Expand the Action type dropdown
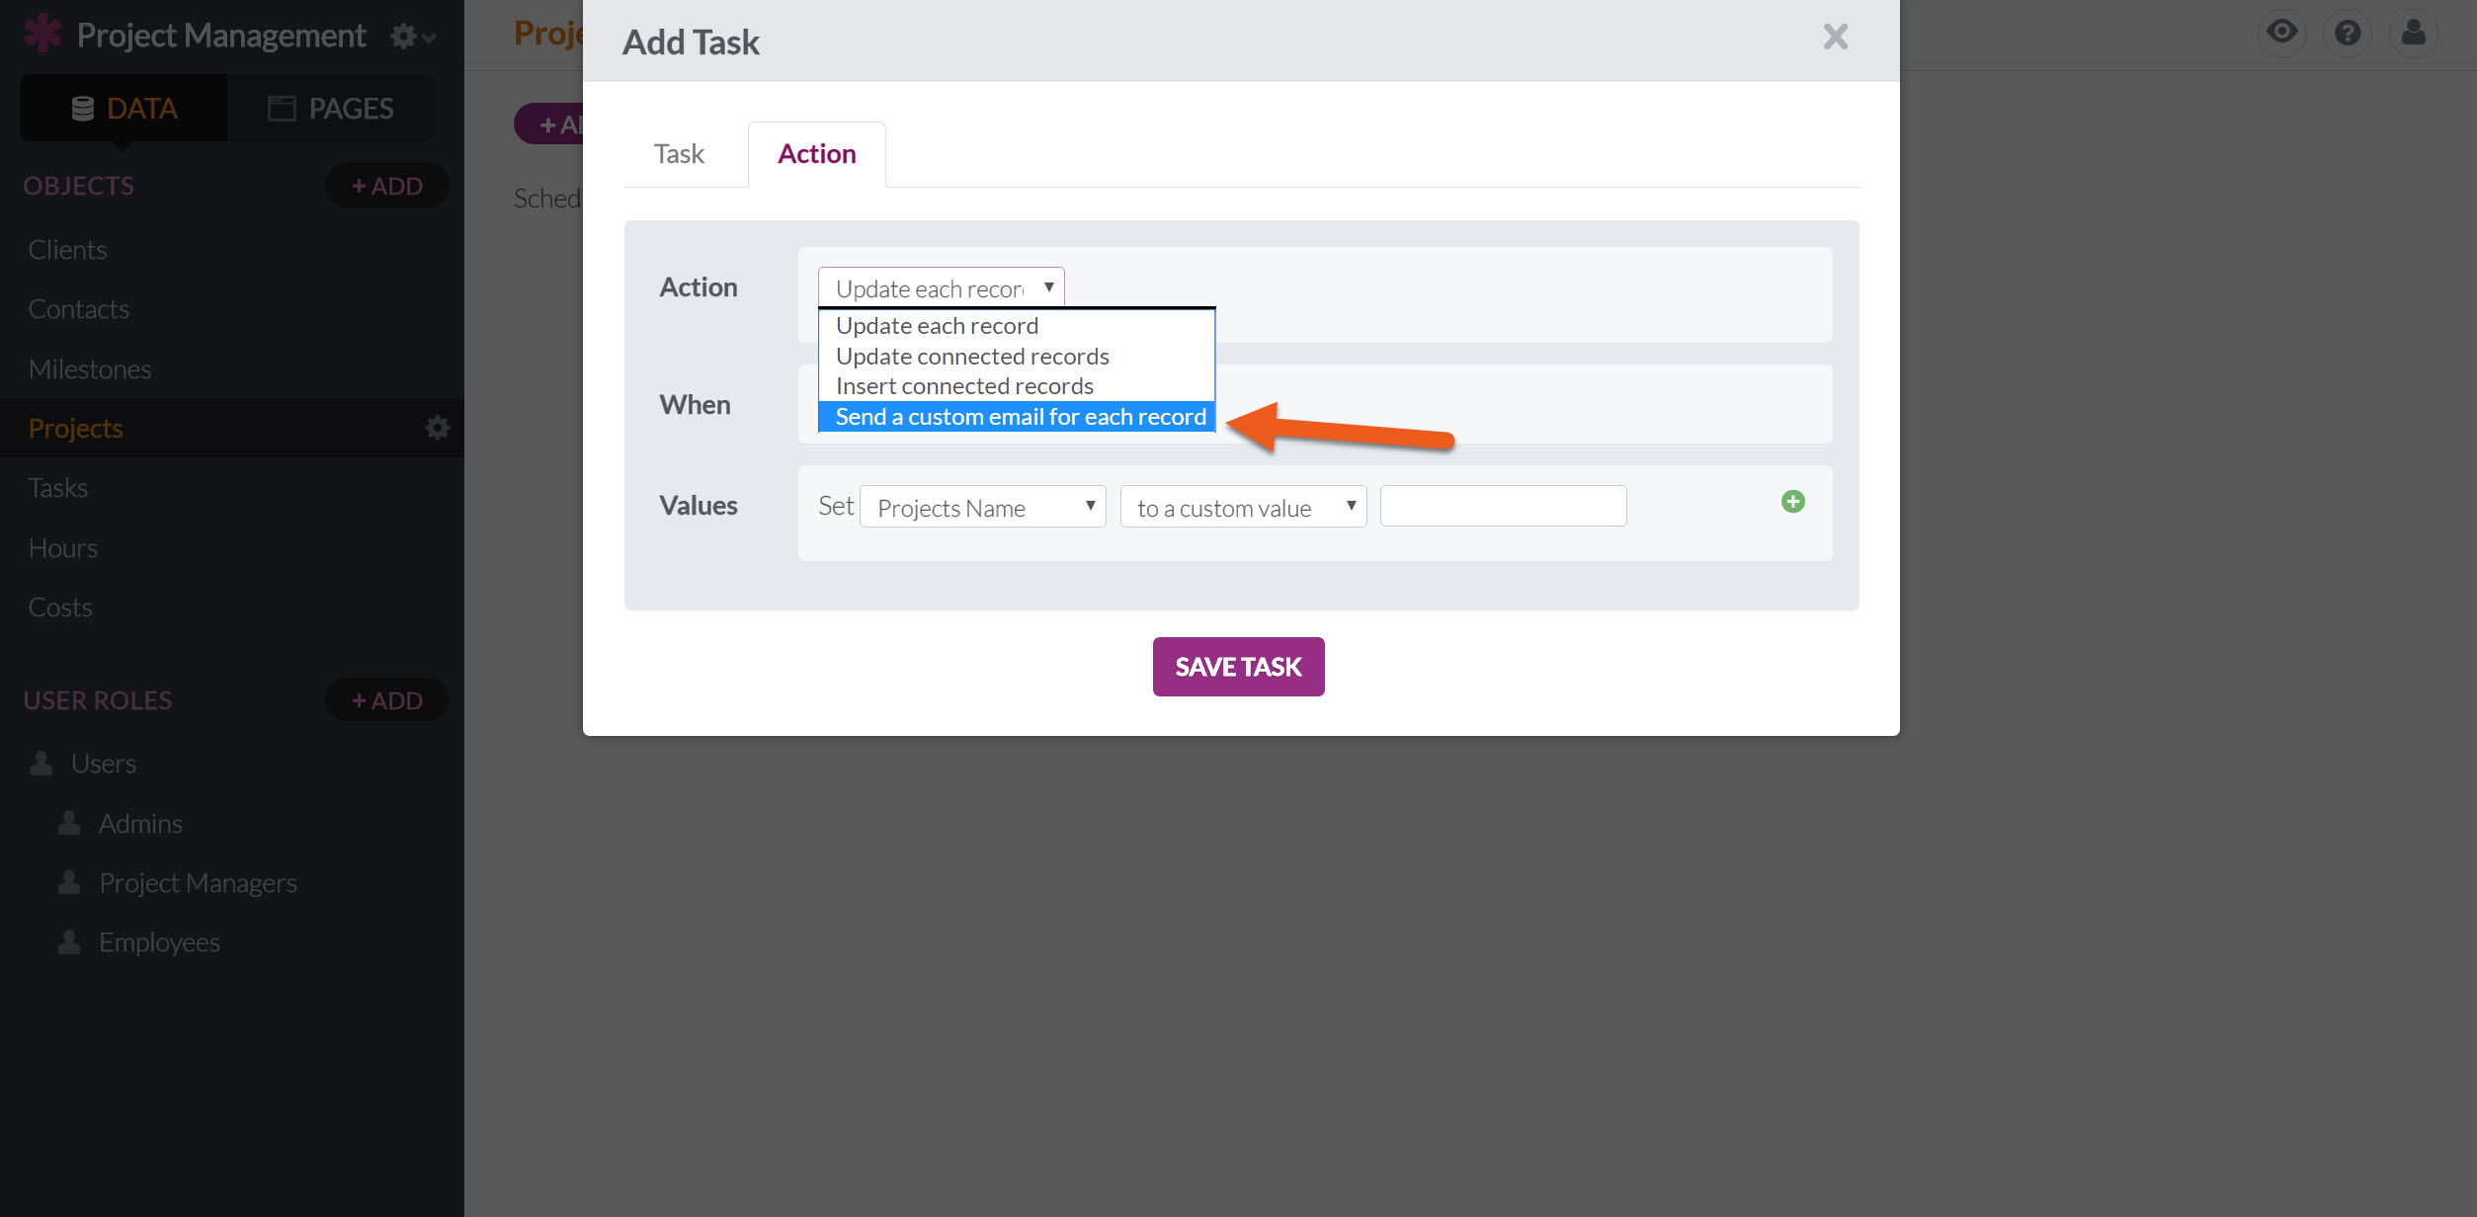This screenshot has width=2477, height=1217. (941, 287)
